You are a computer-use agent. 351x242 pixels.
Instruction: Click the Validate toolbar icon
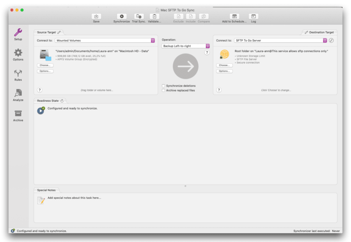[154, 17]
